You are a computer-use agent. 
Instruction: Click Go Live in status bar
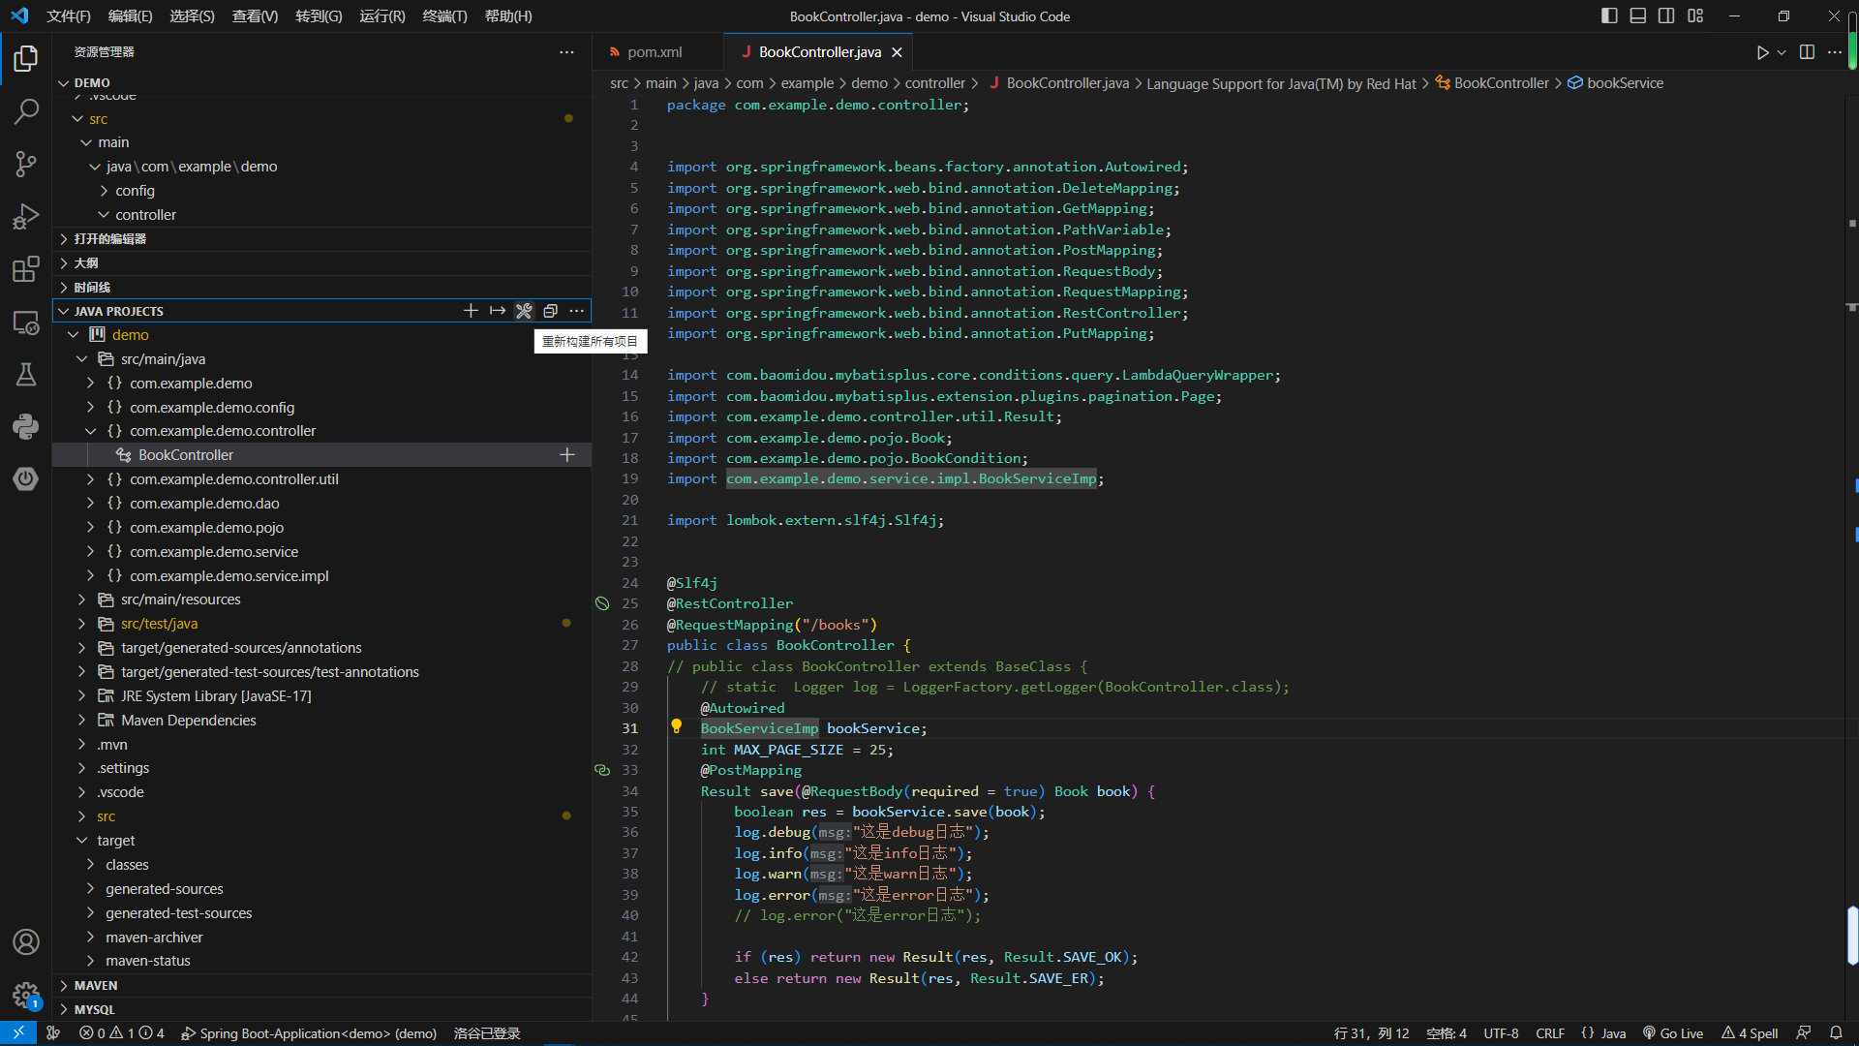(x=1673, y=1033)
